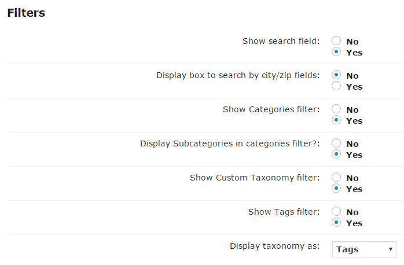Click the Show search field label

(x=281, y=41)
